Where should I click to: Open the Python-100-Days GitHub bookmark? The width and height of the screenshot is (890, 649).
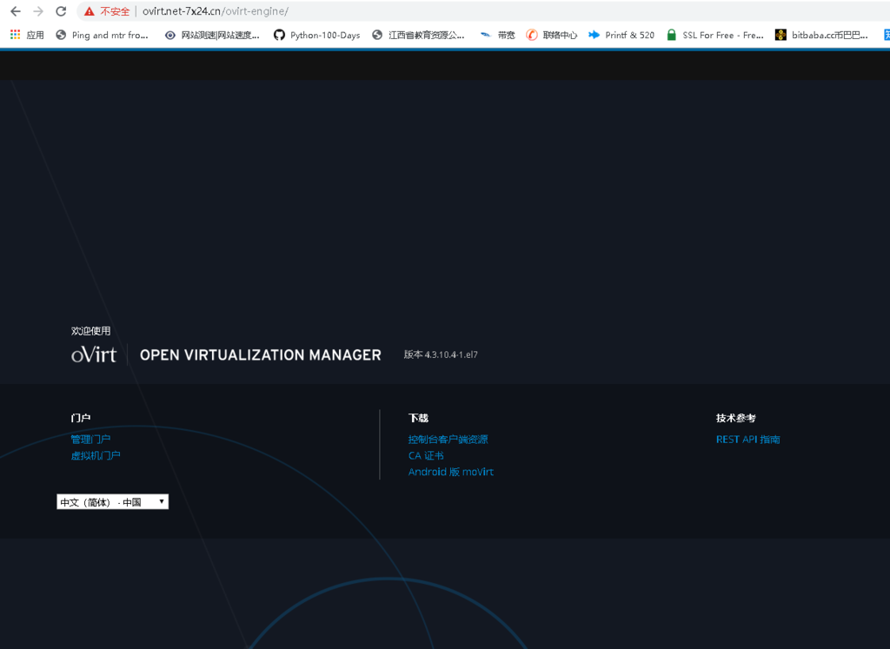click(x=316, y=35)
